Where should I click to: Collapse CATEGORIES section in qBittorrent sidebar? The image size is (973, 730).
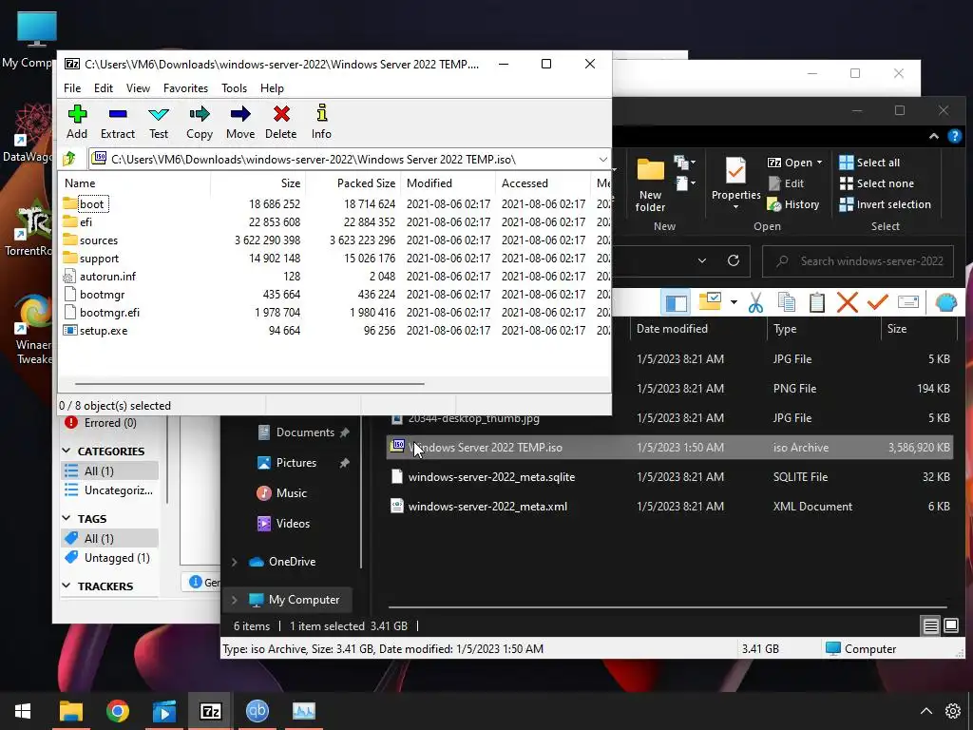coord(67,451)
